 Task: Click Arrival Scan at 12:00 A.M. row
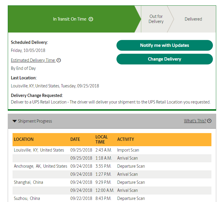click(x=127, y=190)
